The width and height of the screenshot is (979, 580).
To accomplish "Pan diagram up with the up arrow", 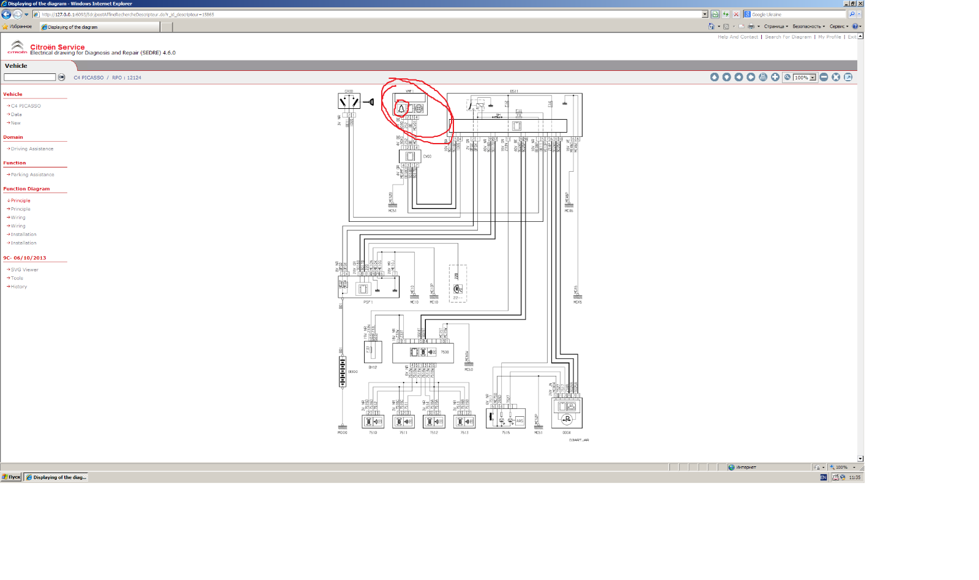I will (x=714, y=77).
